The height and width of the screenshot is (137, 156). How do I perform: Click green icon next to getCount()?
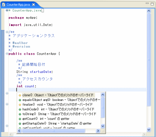pos(20,119)
